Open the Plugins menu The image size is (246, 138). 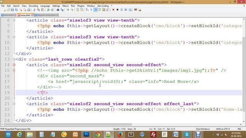click(x=81, y=6)
